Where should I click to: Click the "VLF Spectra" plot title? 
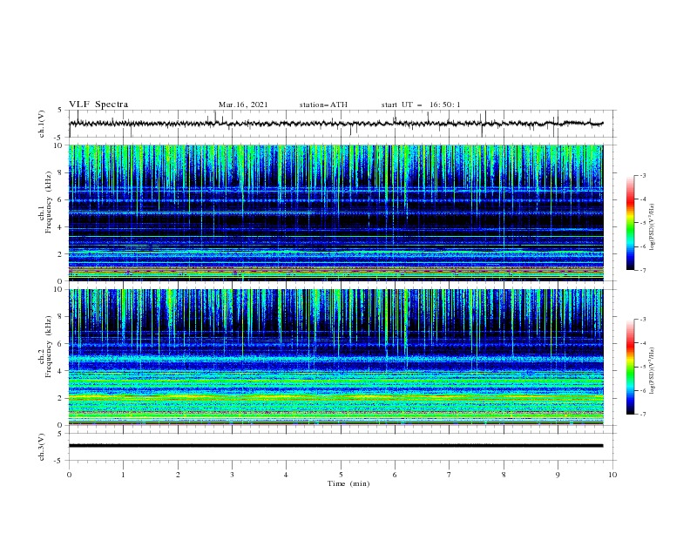[x=98, y=105]
